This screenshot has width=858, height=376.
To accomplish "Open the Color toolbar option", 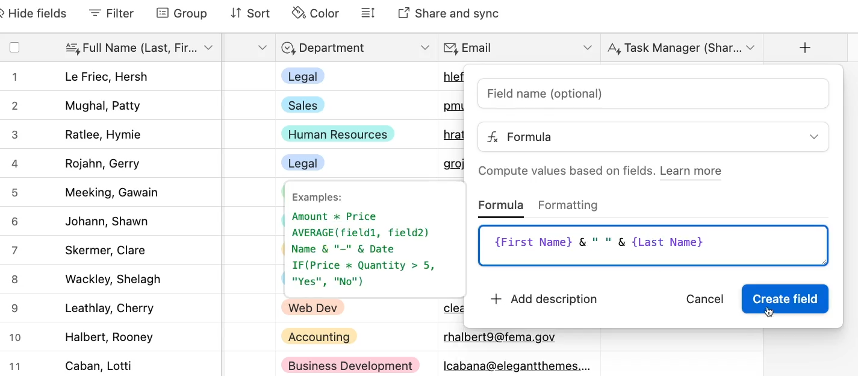I will click(316, 13).
